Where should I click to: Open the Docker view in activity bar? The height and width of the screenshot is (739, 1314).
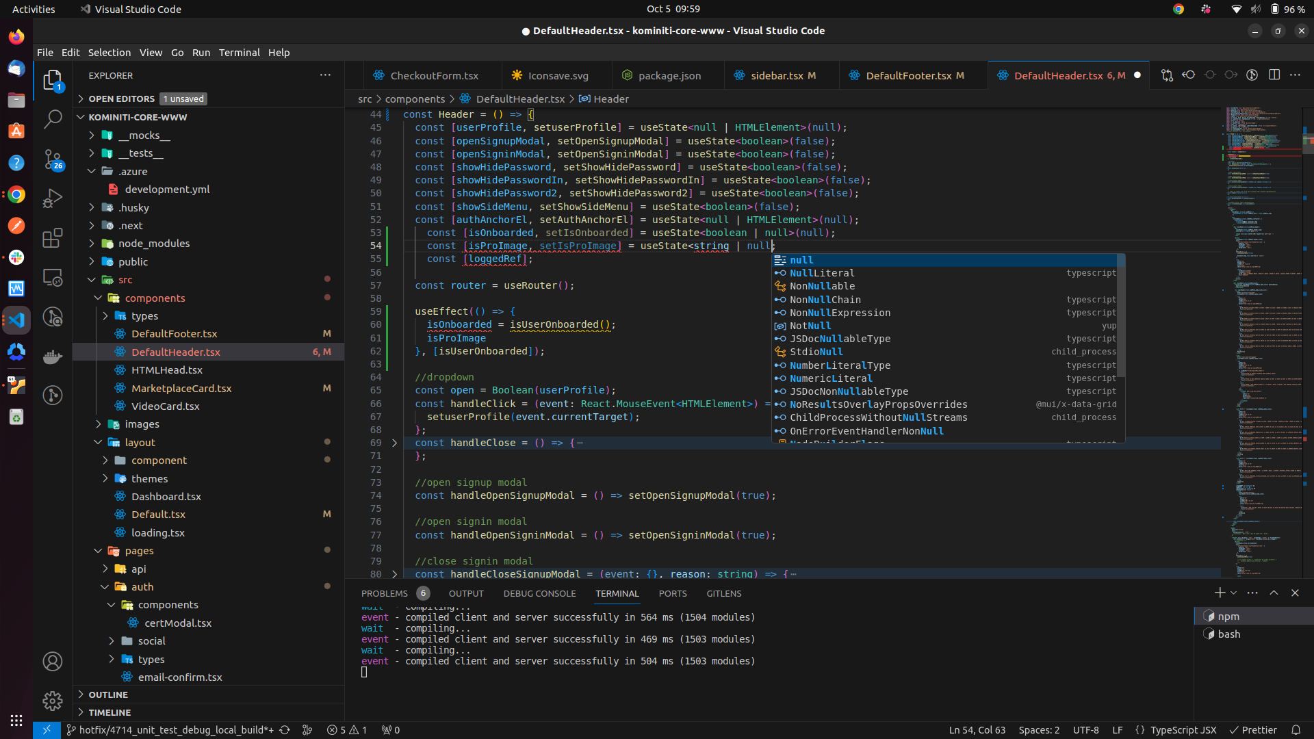pyautogui.click(x=53, y=356)
